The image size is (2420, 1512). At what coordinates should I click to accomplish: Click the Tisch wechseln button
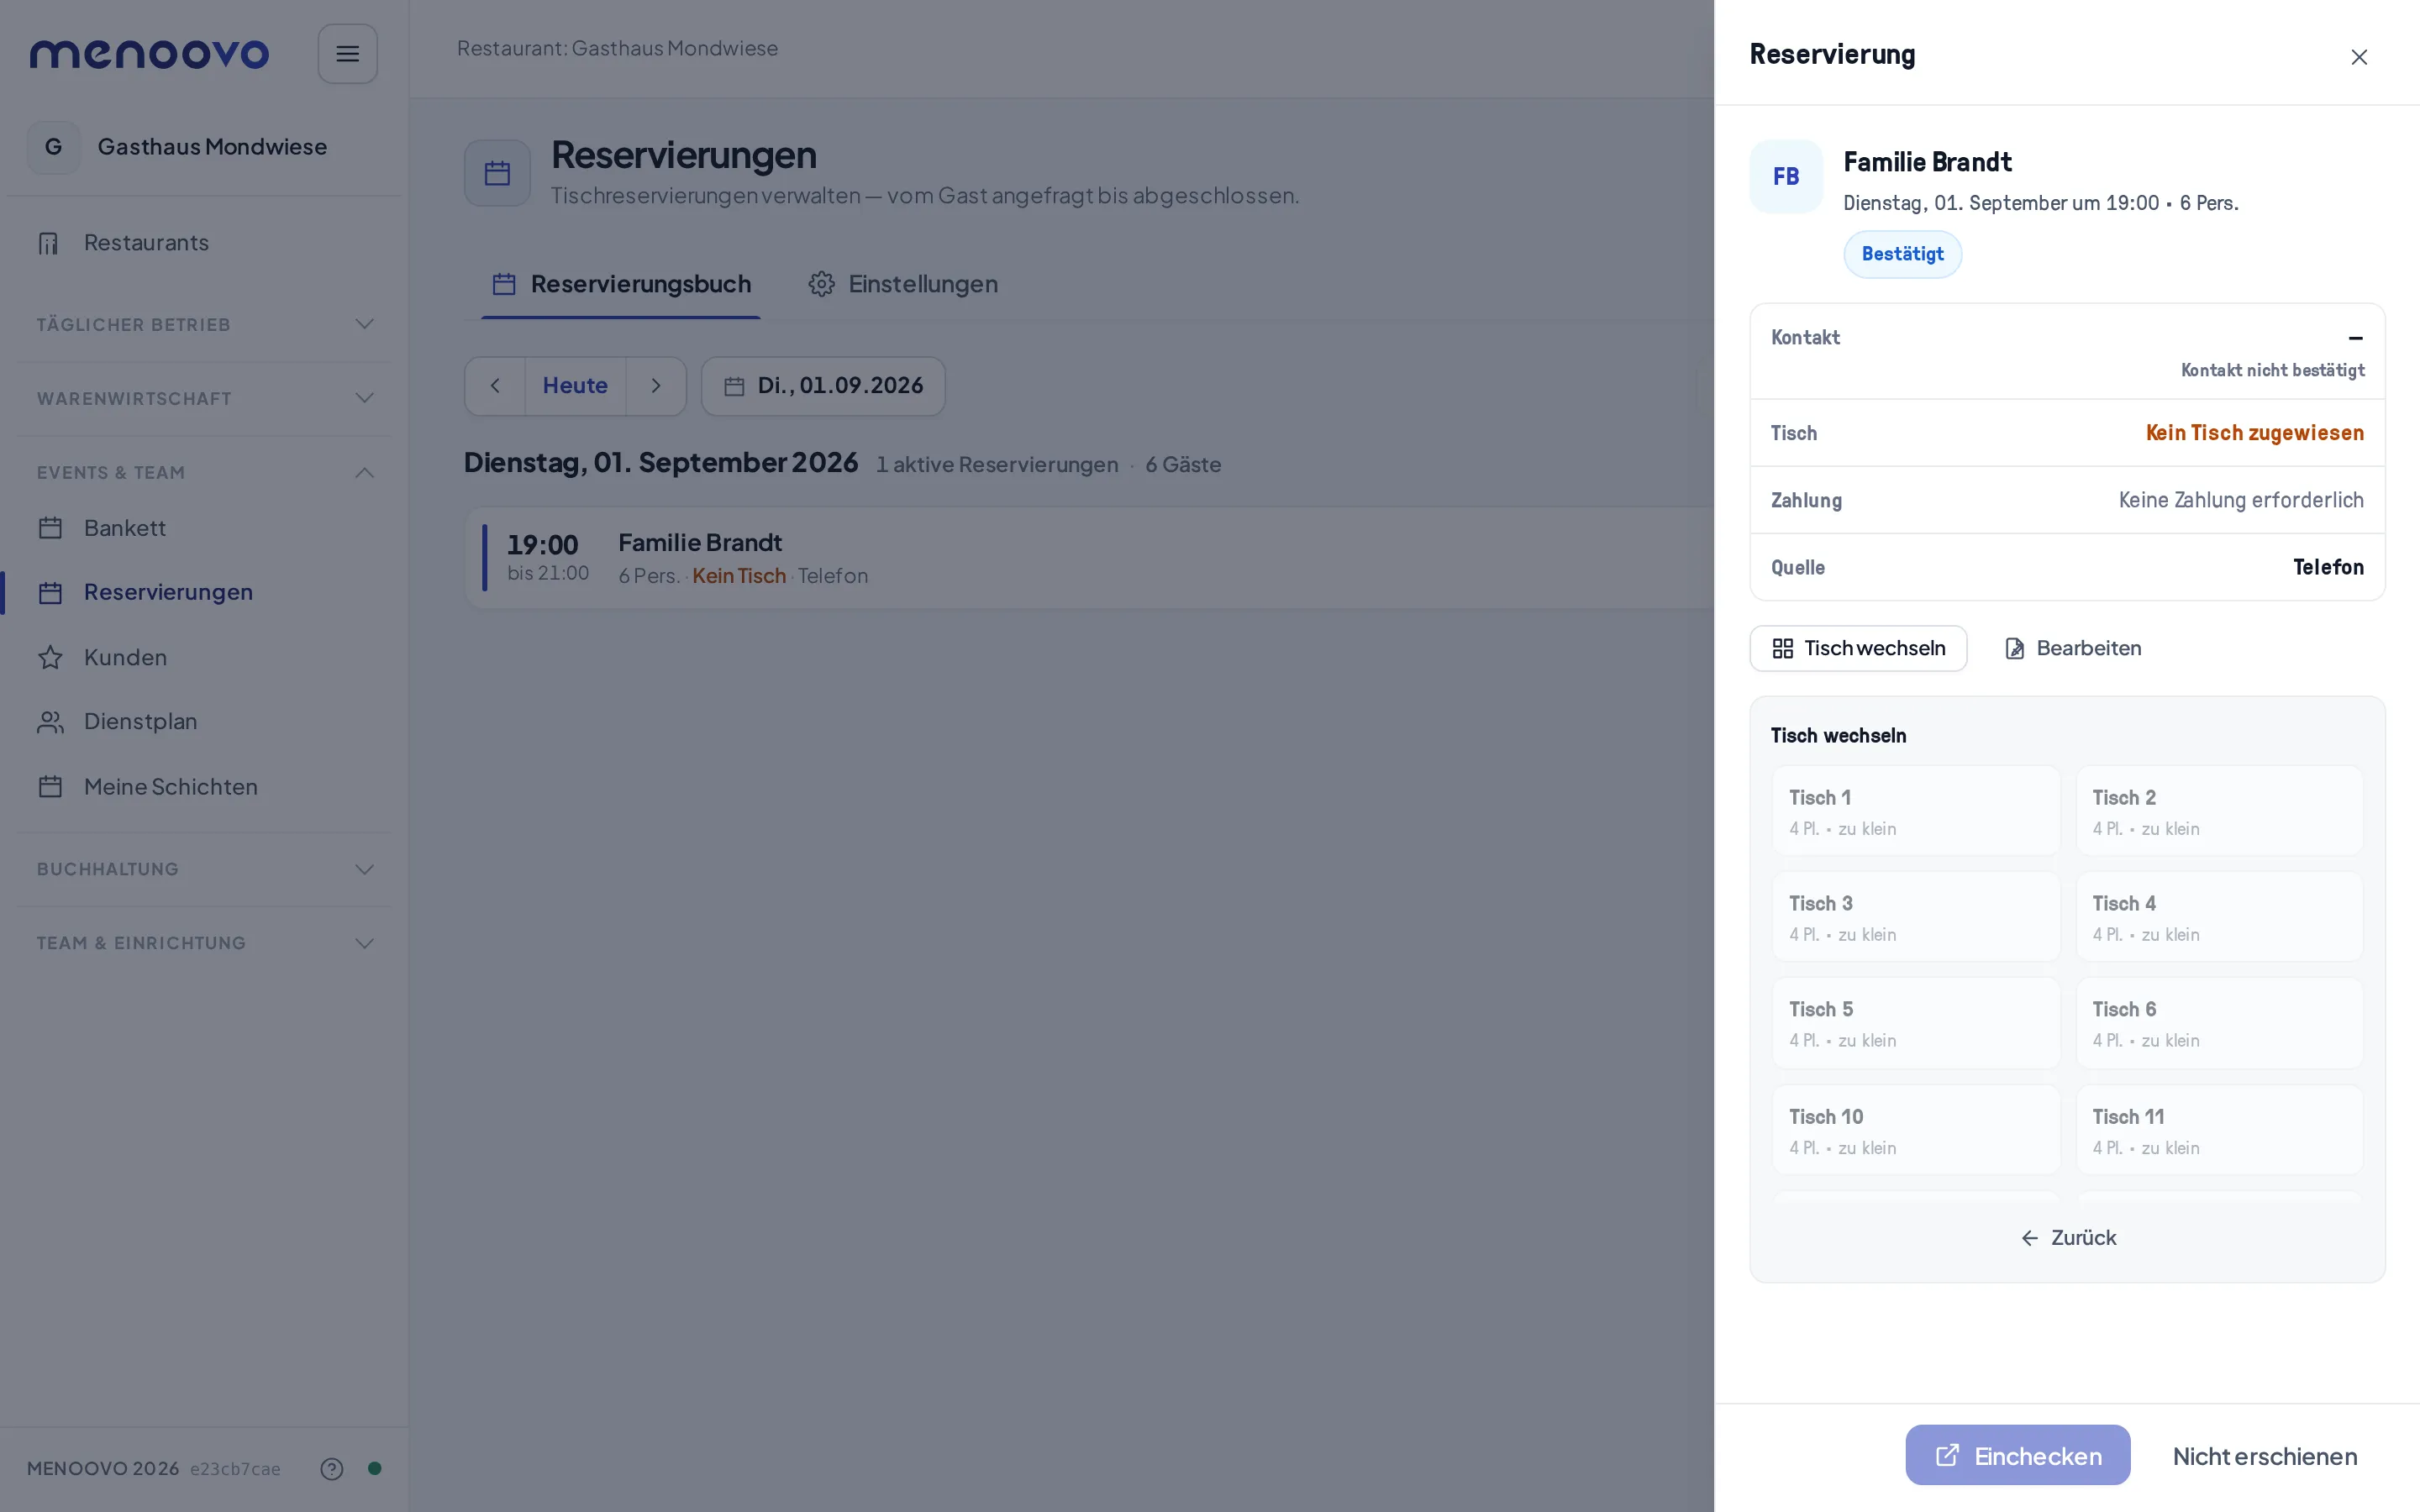[1858, 648]
